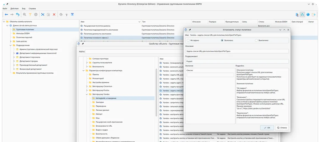Click the blue globe icon at top right
The image size is (320, 142).
pyautogui.click(x=308, y=14)
